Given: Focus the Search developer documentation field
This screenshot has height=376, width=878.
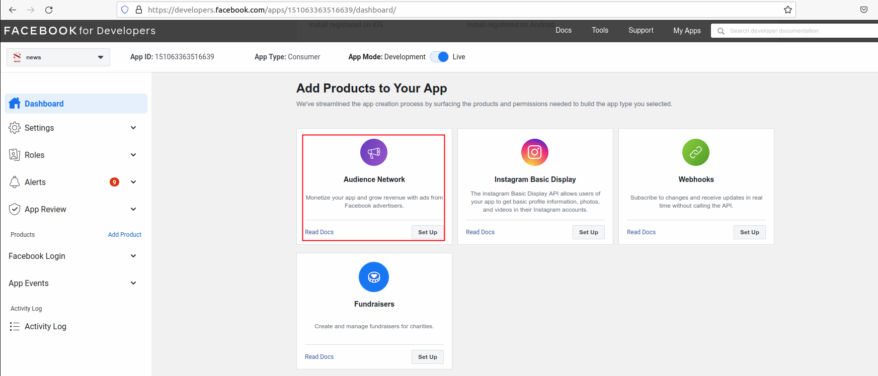Looking at the screenshot, I should 800,31.
